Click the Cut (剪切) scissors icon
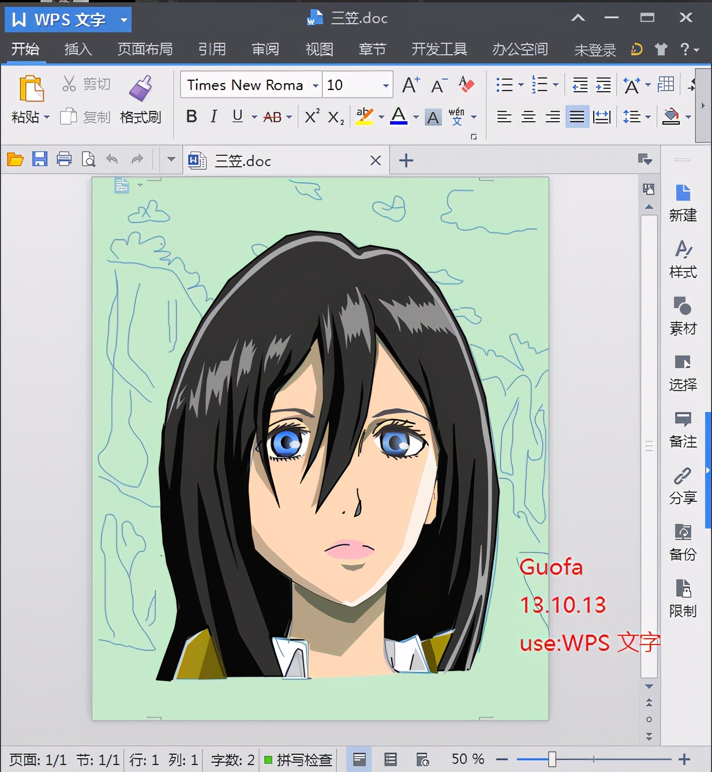 tap(69, 84)
